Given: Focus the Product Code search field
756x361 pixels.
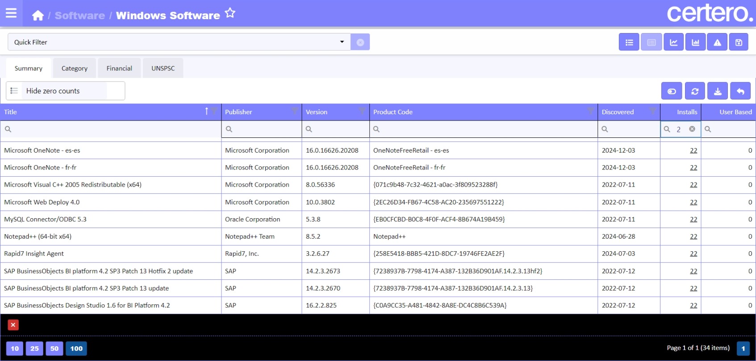Looking at the screenshot, I should click(484, 129).
